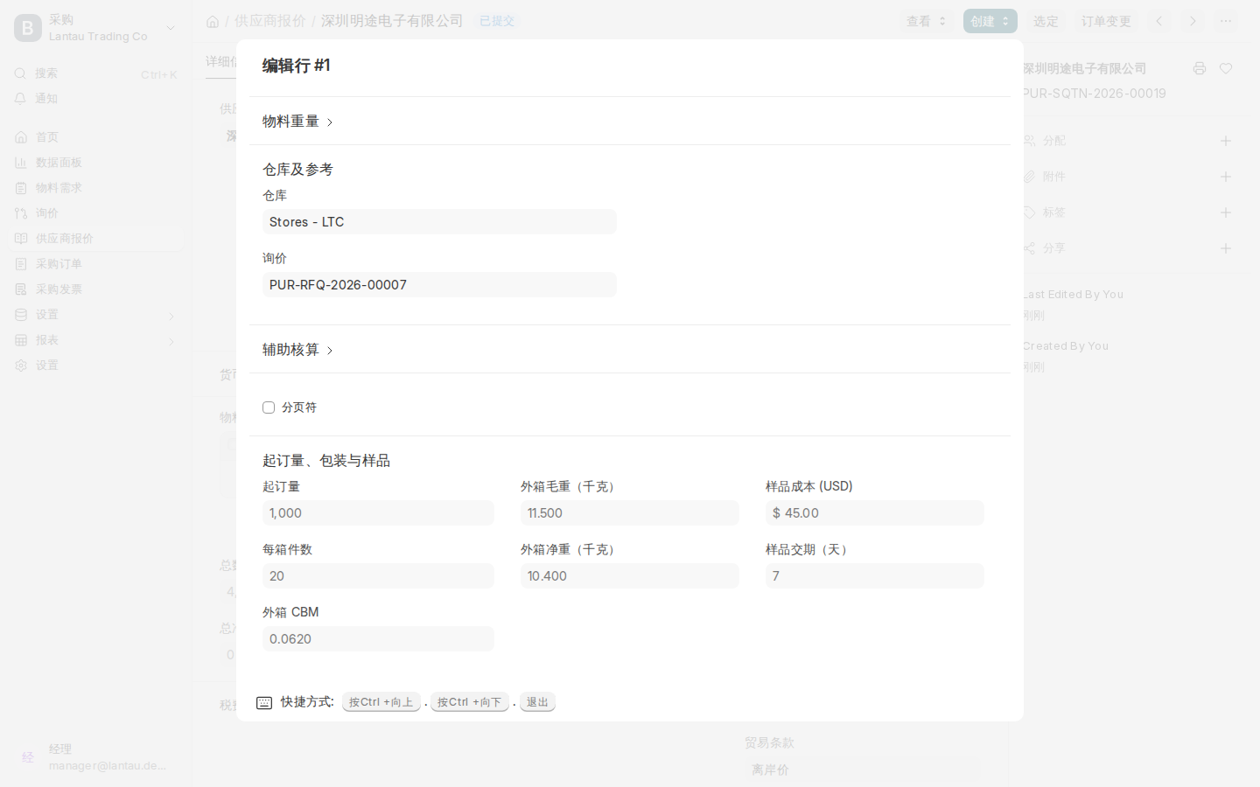Image resolution: width=1260 pixels, height=787 pixels.
Task: Go to previous document arrow
Action: [1159, 21]
